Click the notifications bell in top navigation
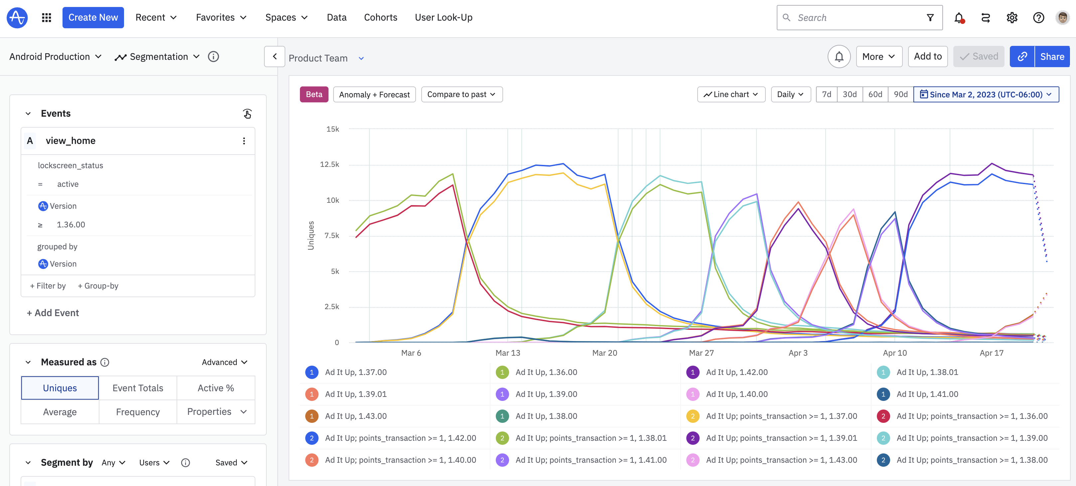1076x486 pixels. tap(959, 18)
